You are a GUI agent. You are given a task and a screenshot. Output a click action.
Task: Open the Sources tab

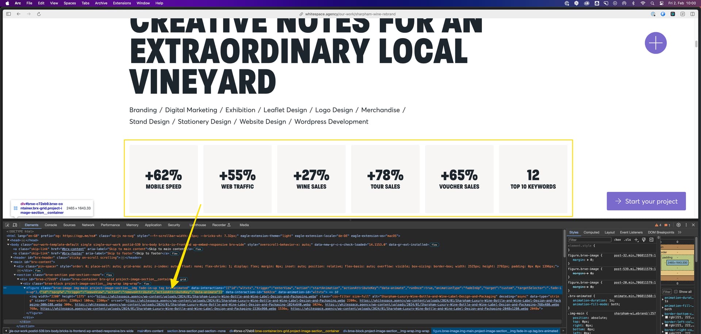click(x=69, y=225)
